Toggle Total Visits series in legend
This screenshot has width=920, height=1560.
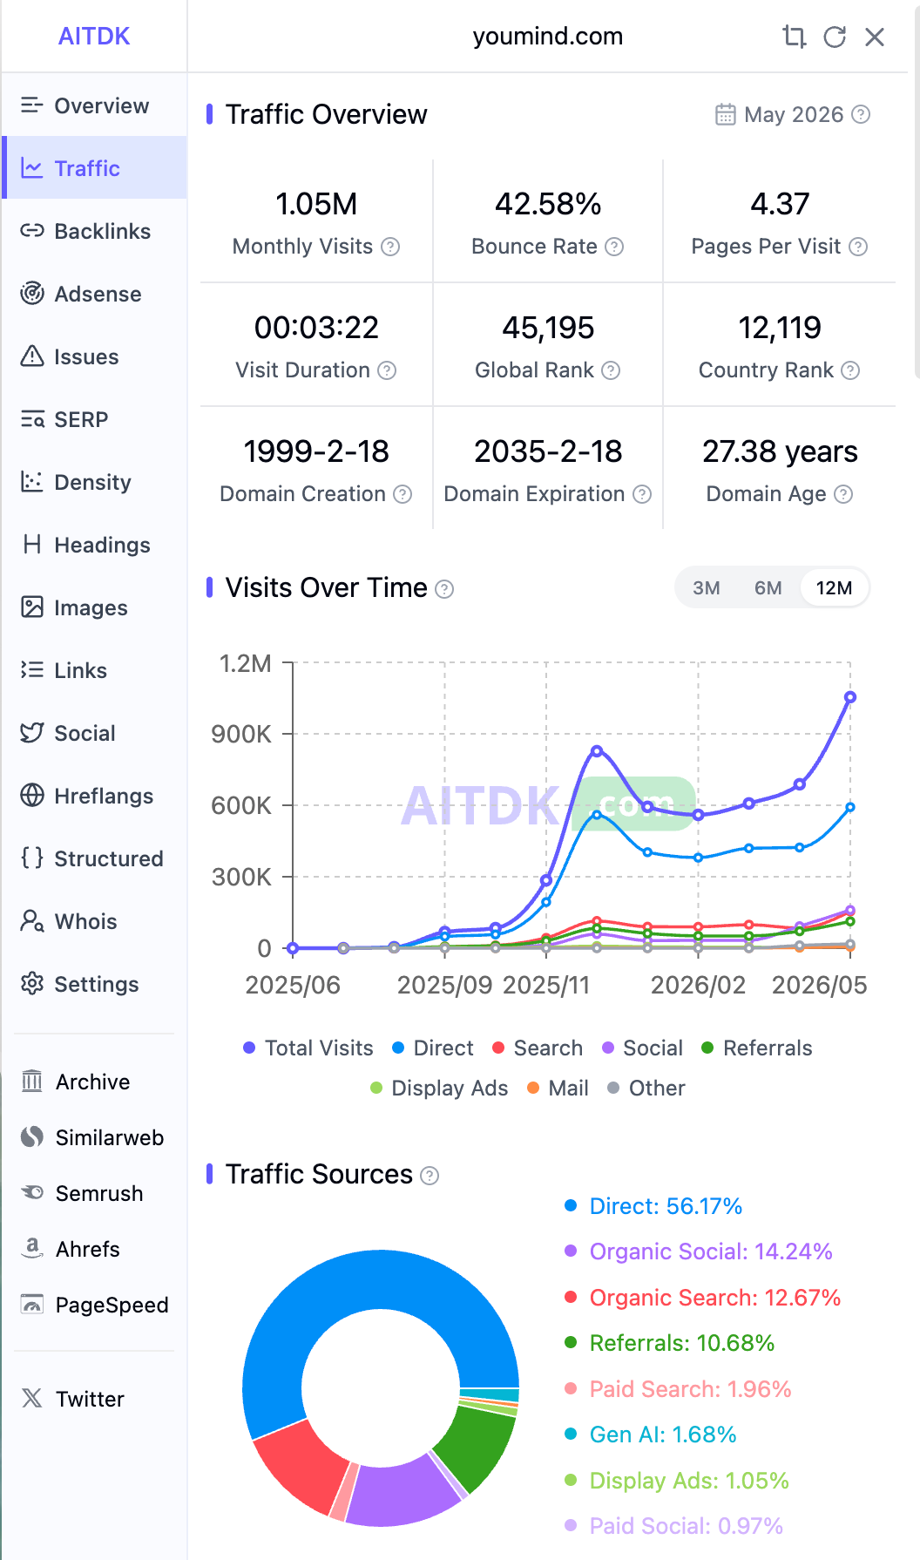[x=308, y=1048]
